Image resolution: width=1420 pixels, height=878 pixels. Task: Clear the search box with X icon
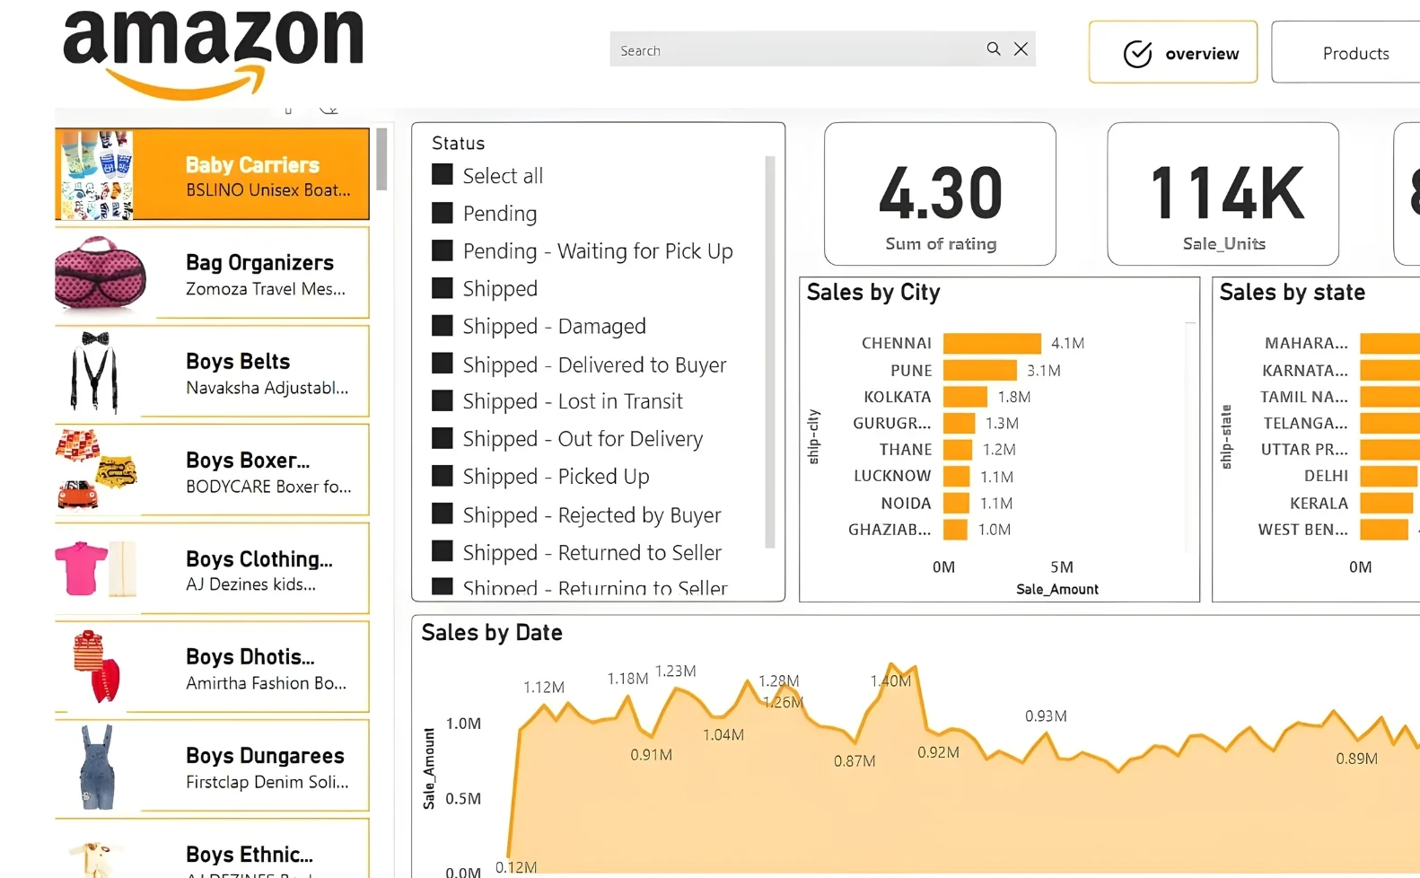pos(1021,48)
